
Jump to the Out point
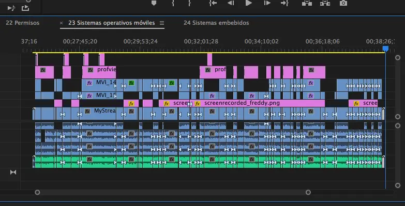point(284,3)
